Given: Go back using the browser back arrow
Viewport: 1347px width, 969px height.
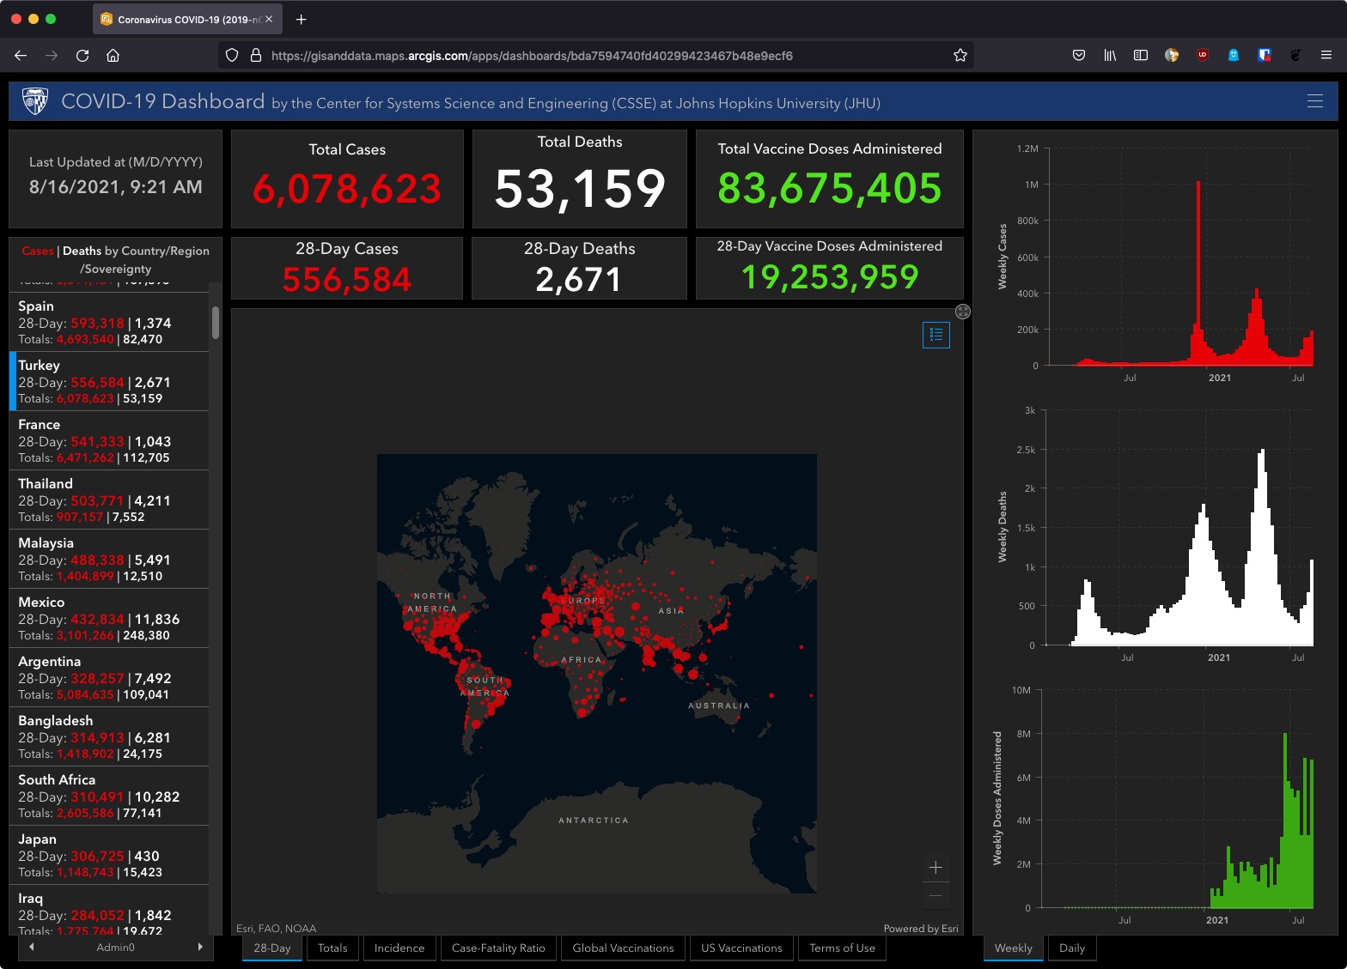Looking at the screenshot, I should coord(21,55).
